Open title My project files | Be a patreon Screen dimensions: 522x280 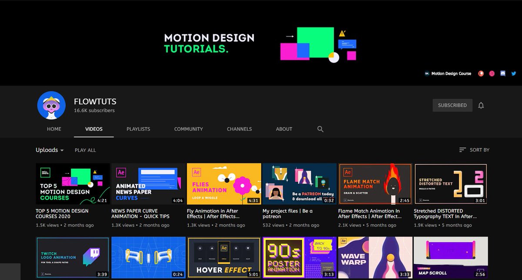pos(288,213)
